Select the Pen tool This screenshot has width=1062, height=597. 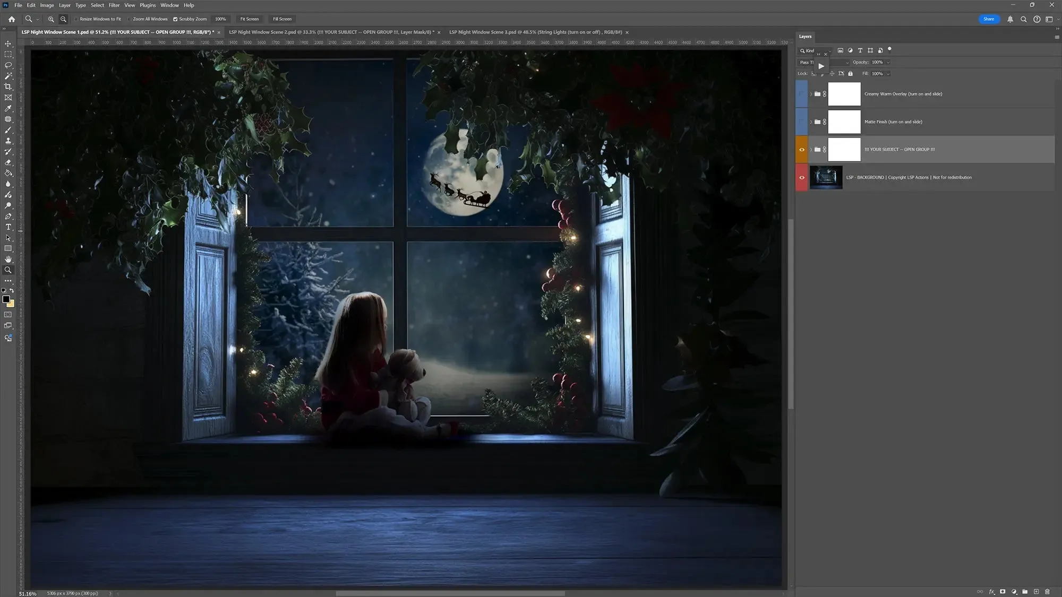8,216
